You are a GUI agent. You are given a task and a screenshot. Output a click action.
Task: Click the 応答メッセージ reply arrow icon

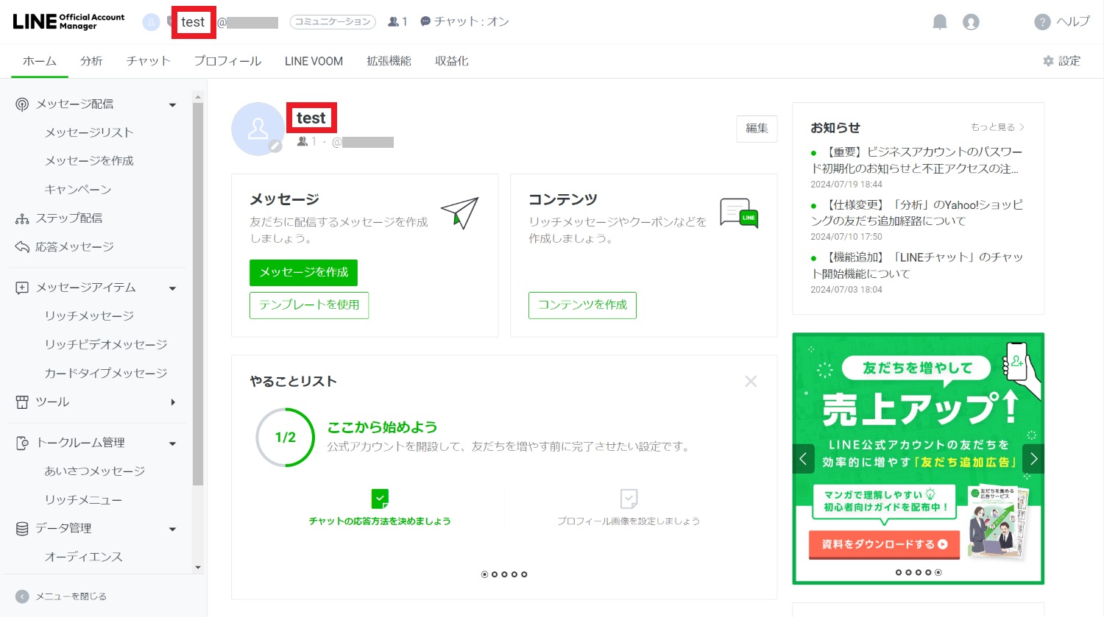(x=22, y=247)
